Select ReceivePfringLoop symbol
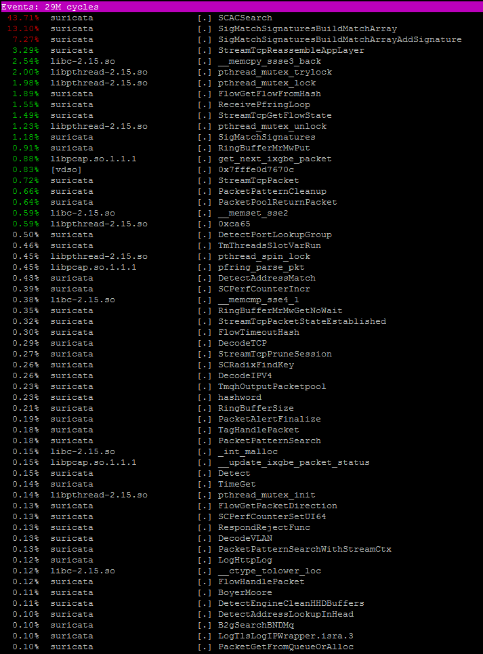This screenshot has width=483, height=654. click(264, 104)
